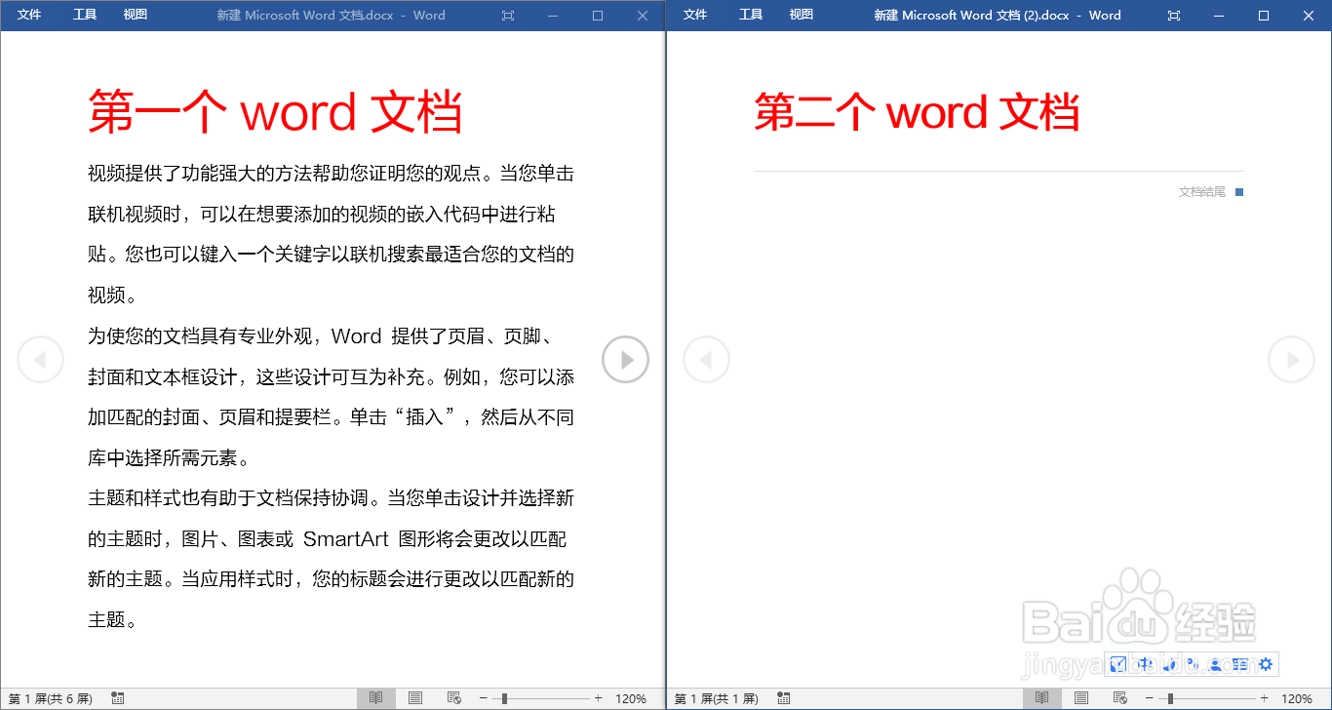Open 文件 menu in left Word window
Image resolution: width=1332 pixels, height=710 pixels.
point(29,15)
